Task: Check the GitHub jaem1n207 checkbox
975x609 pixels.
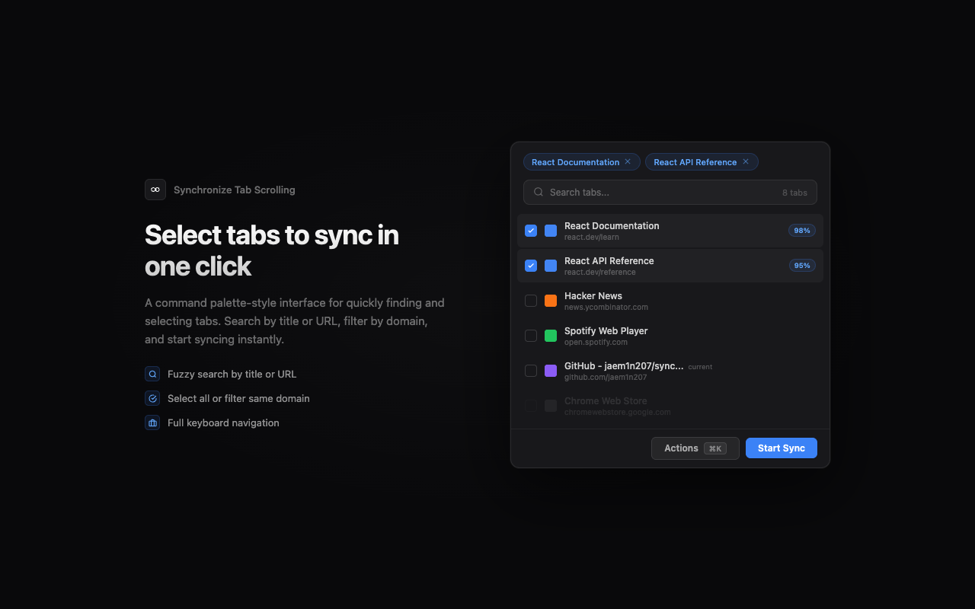Action: pyautogui.click(x=531, y=371)
